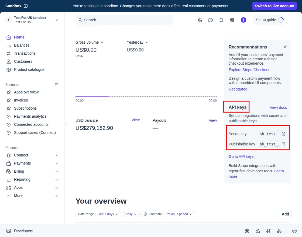Click the Transactions arrows icon
Image resolution: width=302 pixels, height=237 pixels.
point(8,54)
